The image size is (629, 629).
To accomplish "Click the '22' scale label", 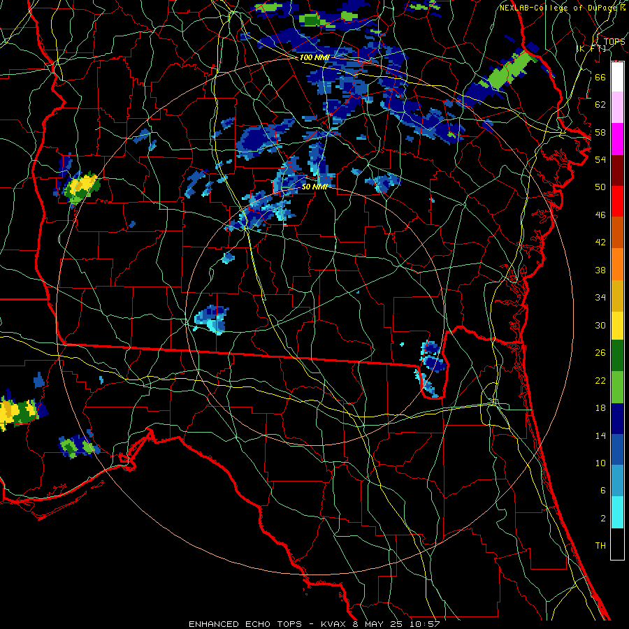I will tap(600, 380).
